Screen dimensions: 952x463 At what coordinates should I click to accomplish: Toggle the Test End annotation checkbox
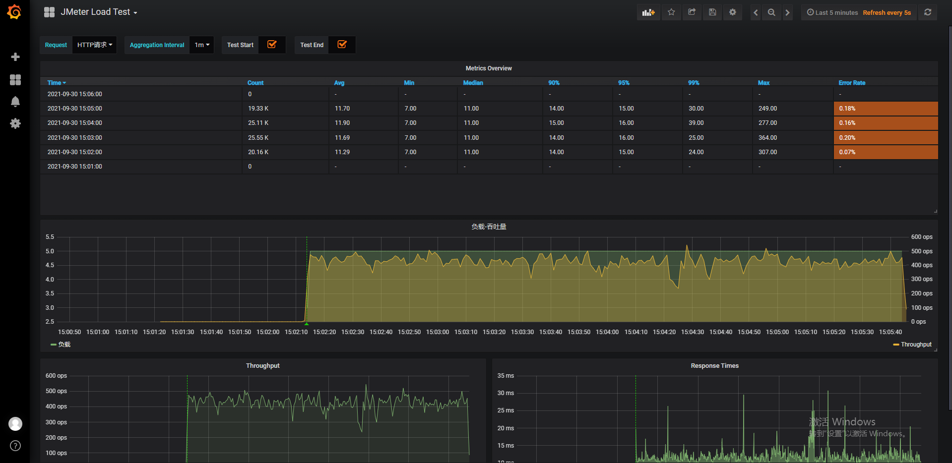pos(342,45)
